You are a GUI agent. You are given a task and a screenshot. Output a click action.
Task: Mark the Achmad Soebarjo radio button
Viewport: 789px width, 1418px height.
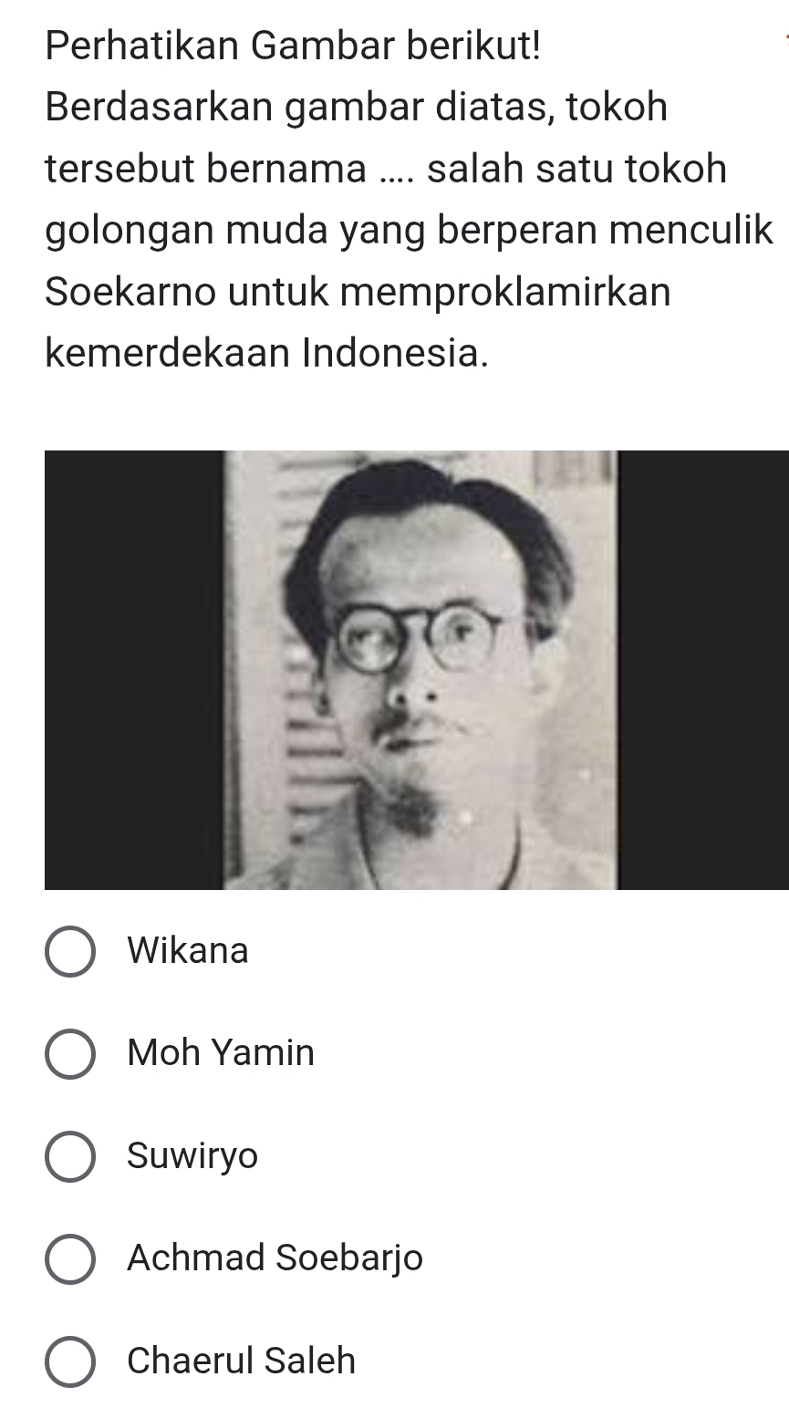pyautogui.click(x=69, y=1259)
